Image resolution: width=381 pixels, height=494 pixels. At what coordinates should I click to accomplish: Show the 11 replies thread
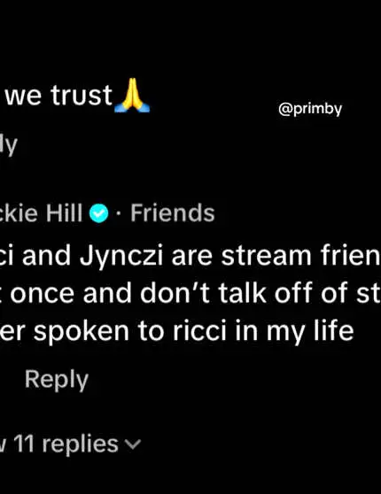70,444
